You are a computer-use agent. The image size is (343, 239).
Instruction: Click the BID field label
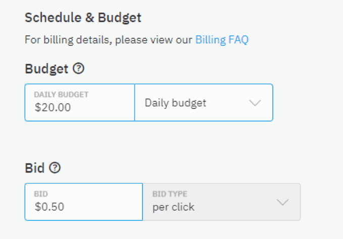coord(41,194)
